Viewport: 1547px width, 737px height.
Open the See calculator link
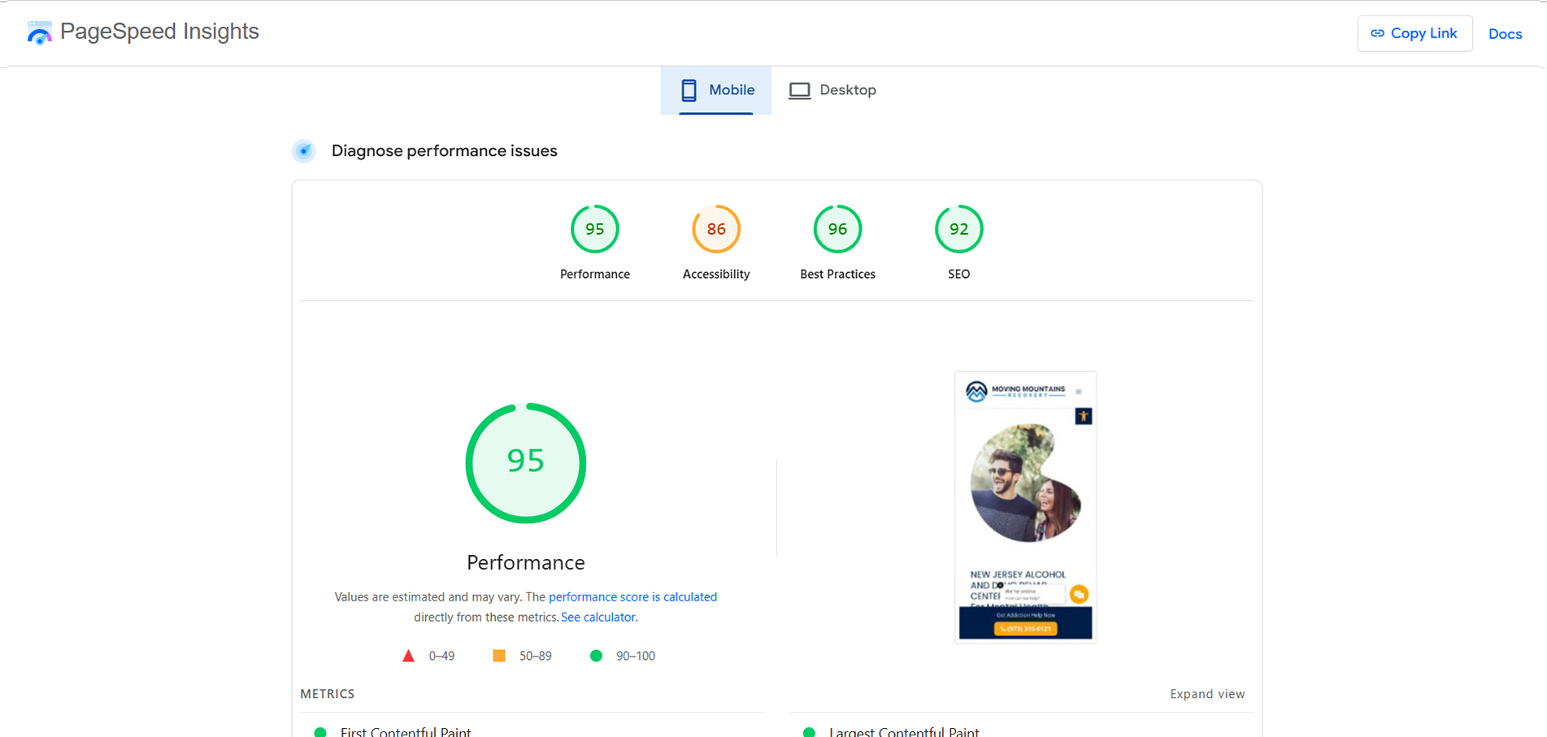[x=599, y=618]
